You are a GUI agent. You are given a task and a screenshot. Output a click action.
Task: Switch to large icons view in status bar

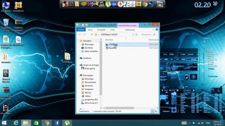156,111
